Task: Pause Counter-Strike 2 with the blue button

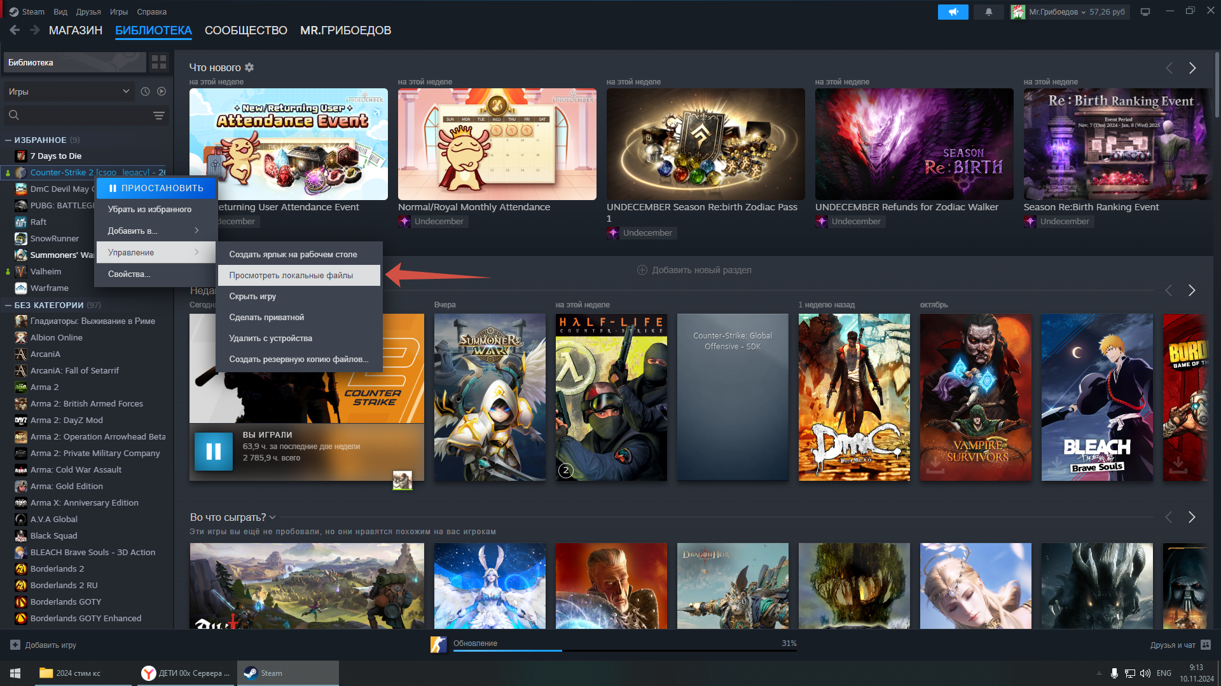Action: click(x=214, y=452)
